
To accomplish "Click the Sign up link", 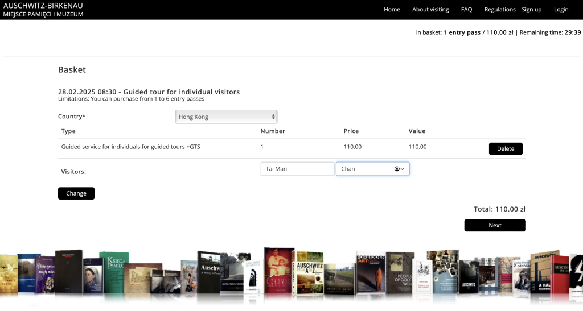I will tap(531, 10).
